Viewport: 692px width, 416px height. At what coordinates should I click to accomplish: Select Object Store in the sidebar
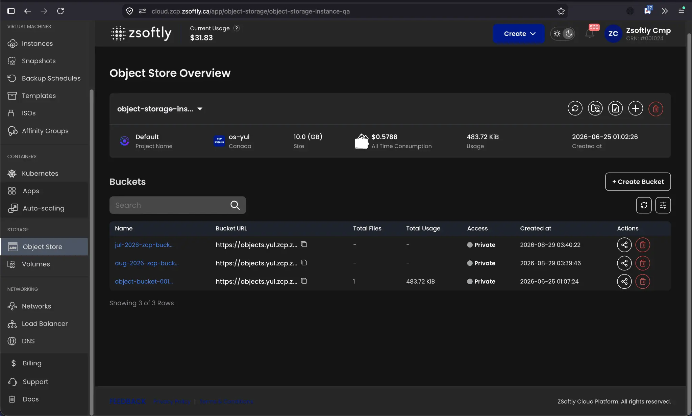[44, 247]
